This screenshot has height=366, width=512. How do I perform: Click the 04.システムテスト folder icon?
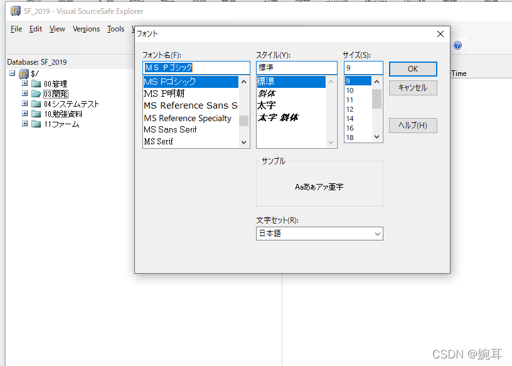[36, 103]
